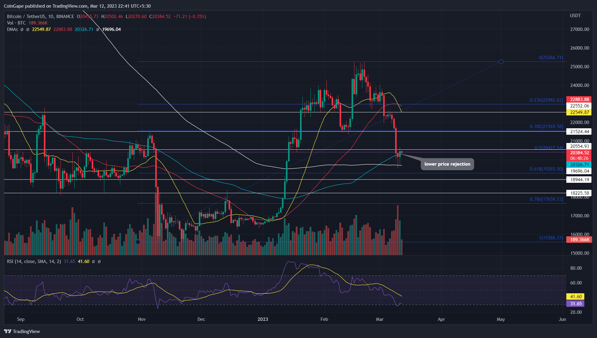Click the USDT currency label on price axis
Screen dimensions: 597x338
click(575, 16)
